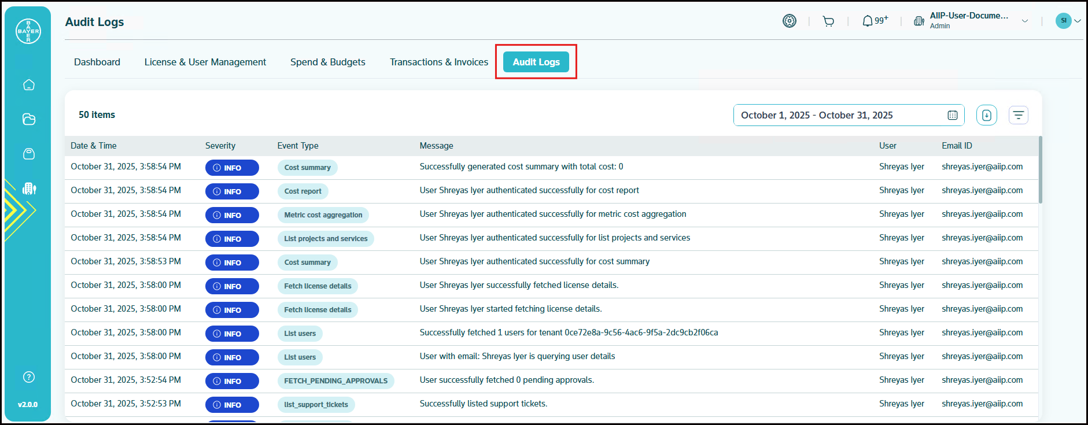1088x425 pixels.
Task: Switch to the Dashboard tab
Action: click(x=97, y=62)
